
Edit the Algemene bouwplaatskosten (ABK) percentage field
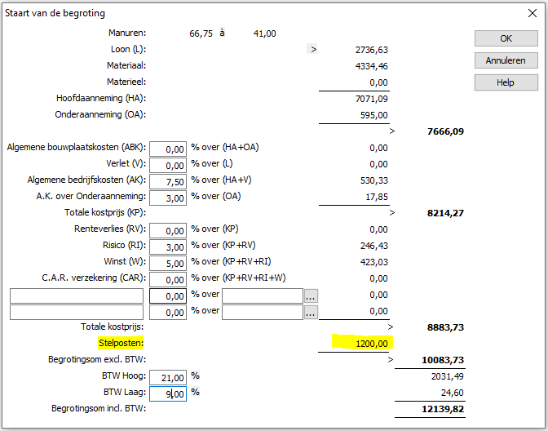pyautogui.click(x=168, y=149)
